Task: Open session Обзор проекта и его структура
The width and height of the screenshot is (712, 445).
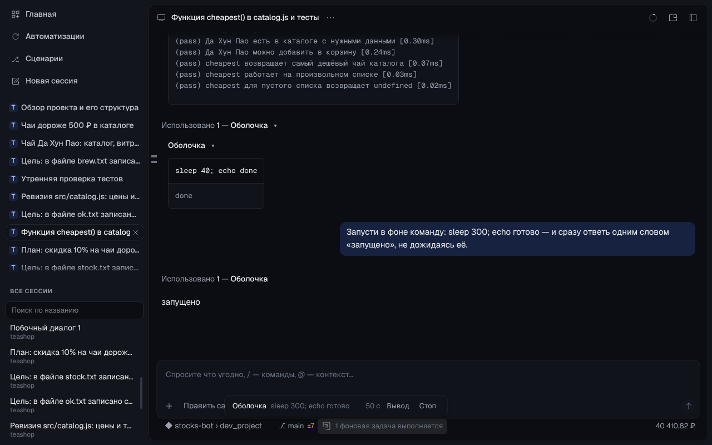Action: [75, 107]
